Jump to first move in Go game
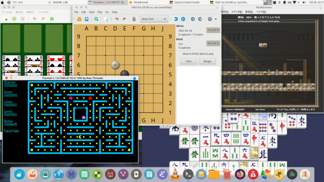324x182 pixels. tap(176, 19)
